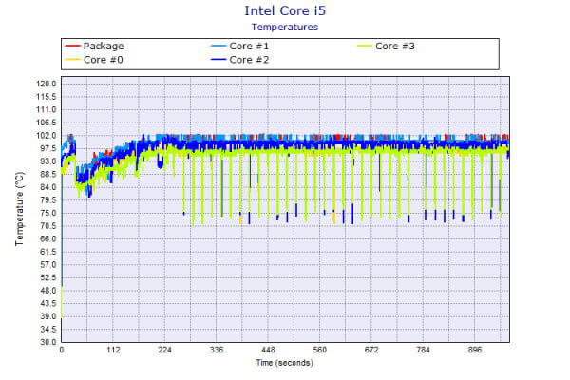This screenshot has width=570, height=380.
Task: Click the Time (seconds) axis label
Action: click(x=285, y=363)
